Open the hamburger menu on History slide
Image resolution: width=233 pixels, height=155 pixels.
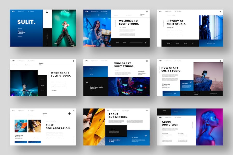coord(220,12)
